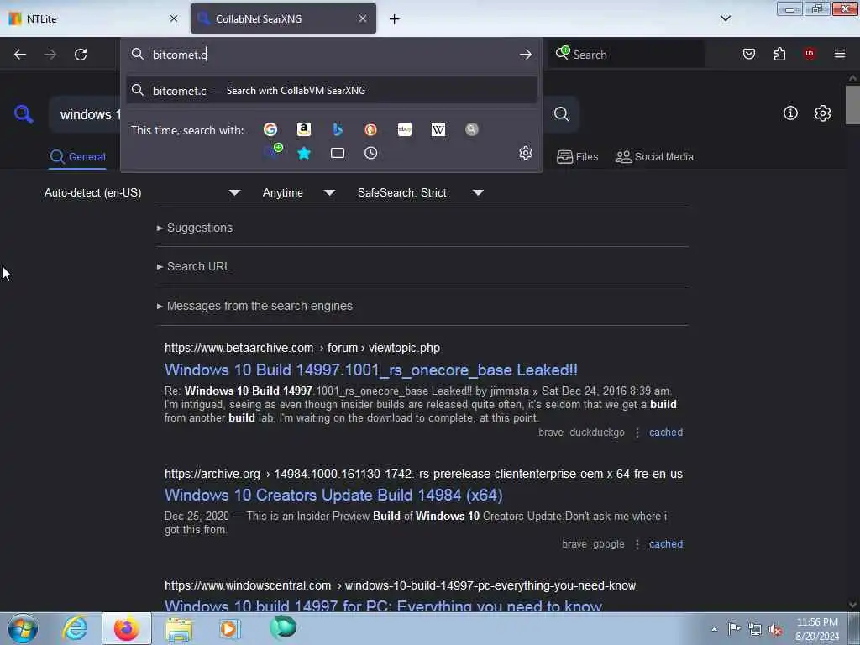Switch to the Files search category

578,157
